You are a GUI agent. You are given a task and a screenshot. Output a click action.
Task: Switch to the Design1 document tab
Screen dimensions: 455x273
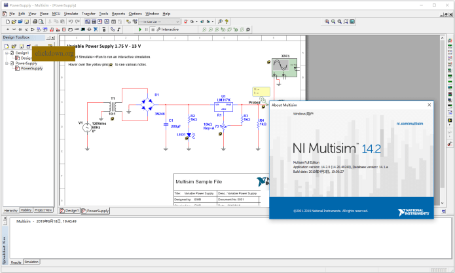pos(69,211)
